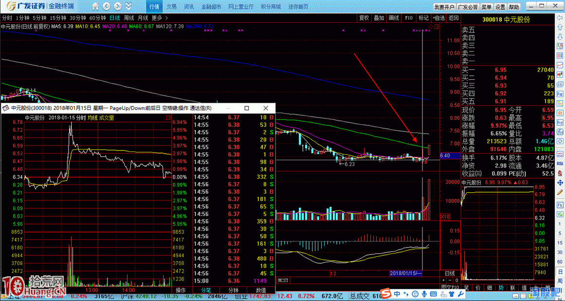Click the left arrow in right sidebar
565x301 pixels.
pyautogui.click(x=560, y=17)
